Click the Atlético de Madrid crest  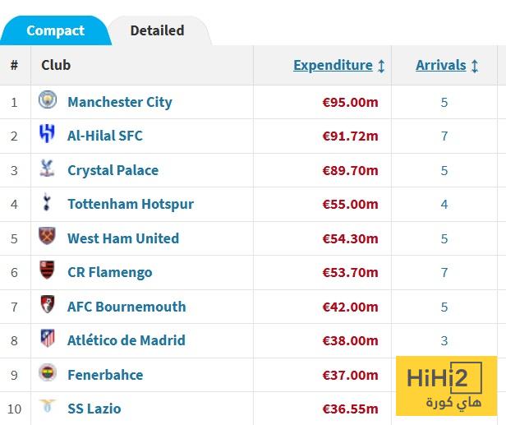[48, 339]
